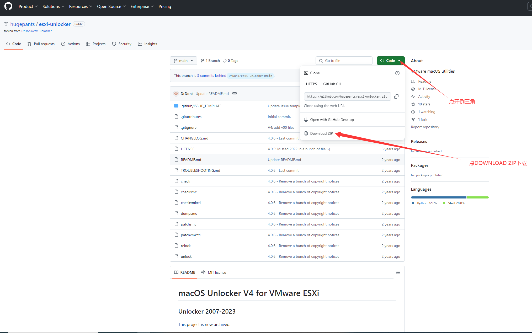
Task: Expand the Product menu
Action: (28, 7)
